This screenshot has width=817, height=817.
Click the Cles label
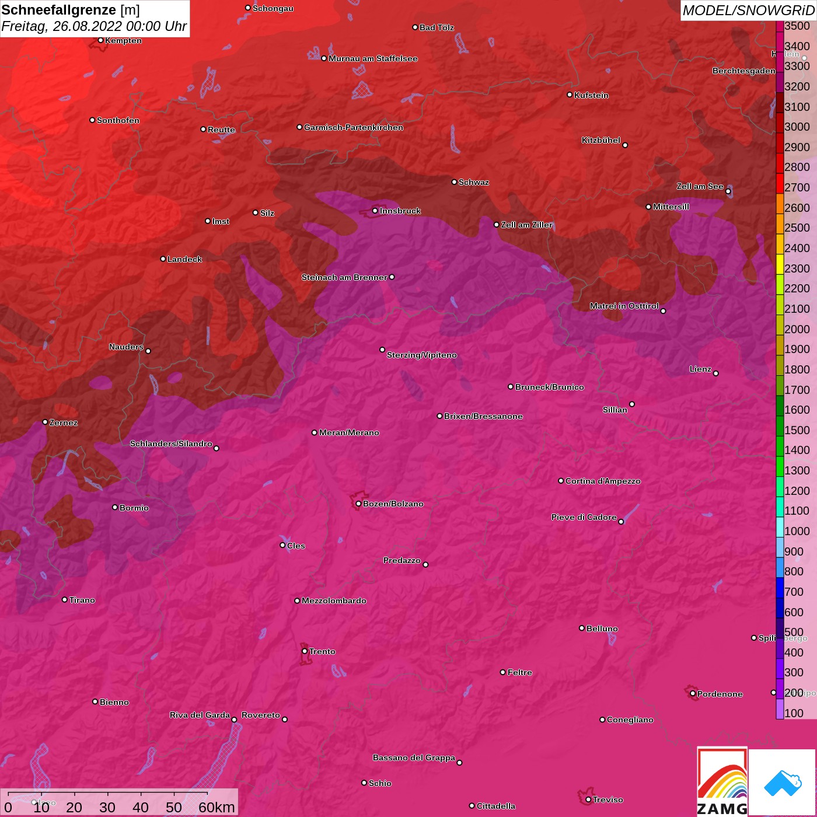[x=296, y=546]
